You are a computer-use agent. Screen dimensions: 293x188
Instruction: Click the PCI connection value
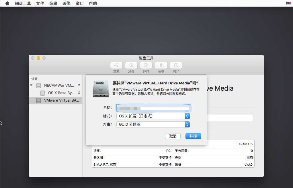coord(169,151)
